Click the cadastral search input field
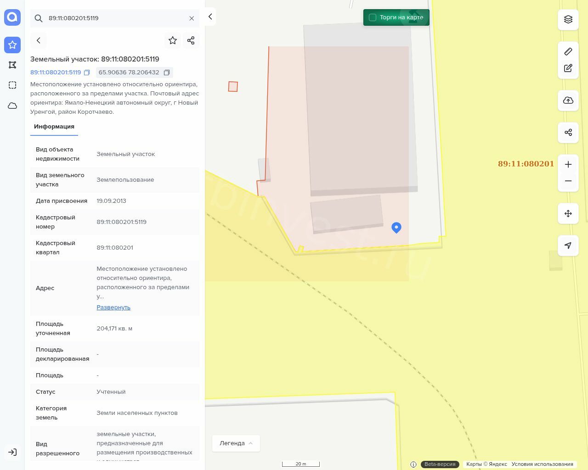Screen dimensions: 588x470 (x=115, y=18)
